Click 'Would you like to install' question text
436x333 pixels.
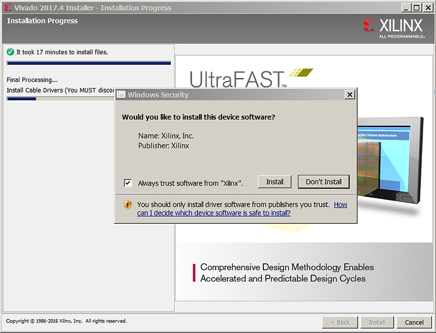[x=198, y=117]
